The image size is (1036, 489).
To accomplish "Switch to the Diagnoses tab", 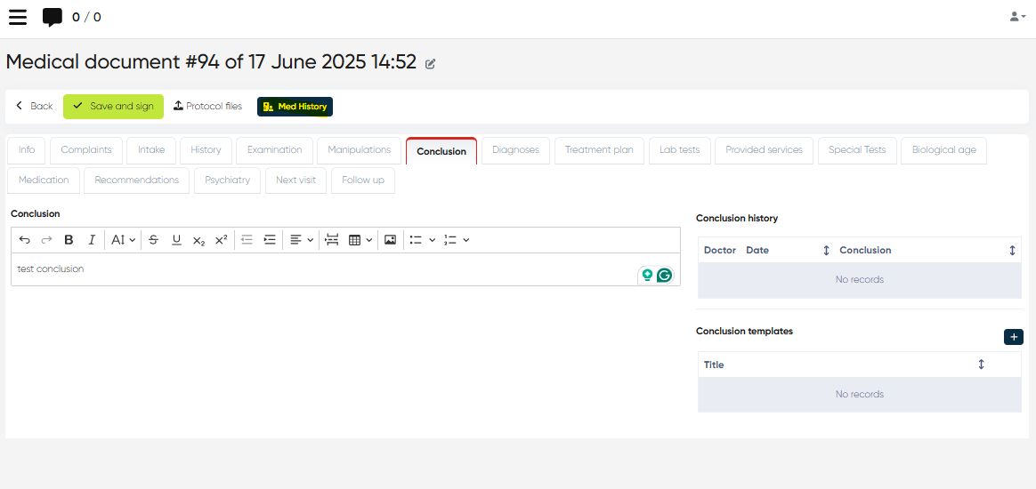I will coord(515,150).
